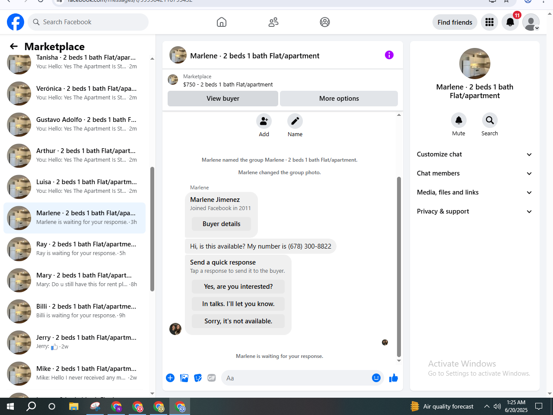Open Gustavo Adolfo's conversation

click(74, 124)
